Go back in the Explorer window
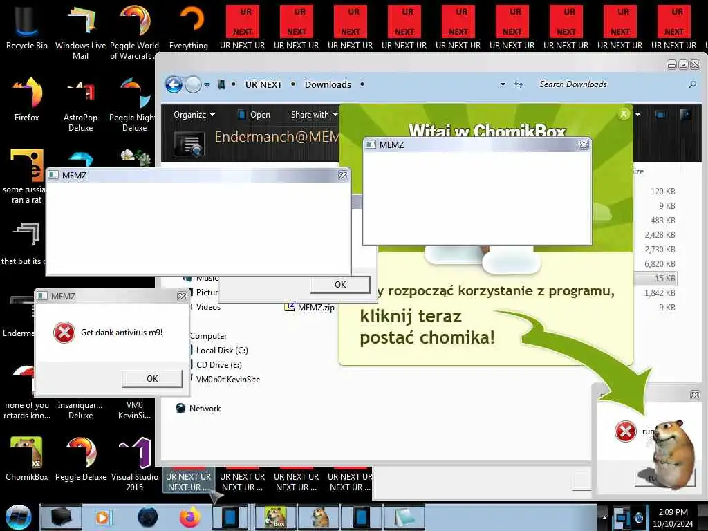The image size is (708, 531). (174, 84)
